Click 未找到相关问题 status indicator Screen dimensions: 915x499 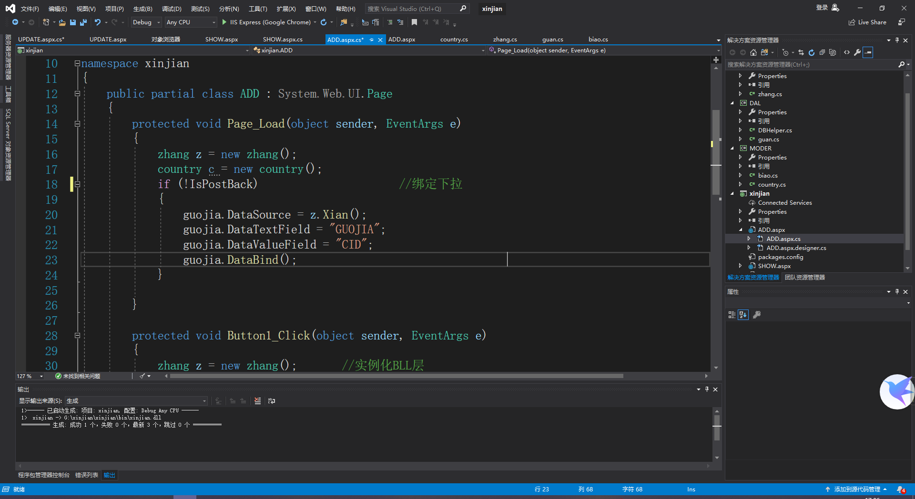coord(78,376)
